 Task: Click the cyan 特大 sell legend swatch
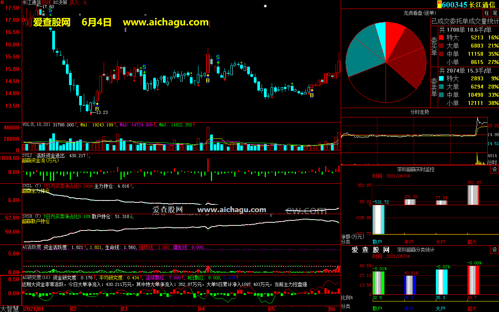click(x=441, y=79)
